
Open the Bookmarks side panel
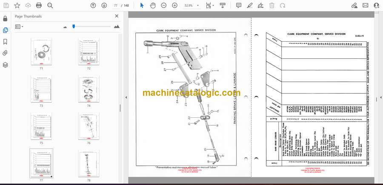6,42
